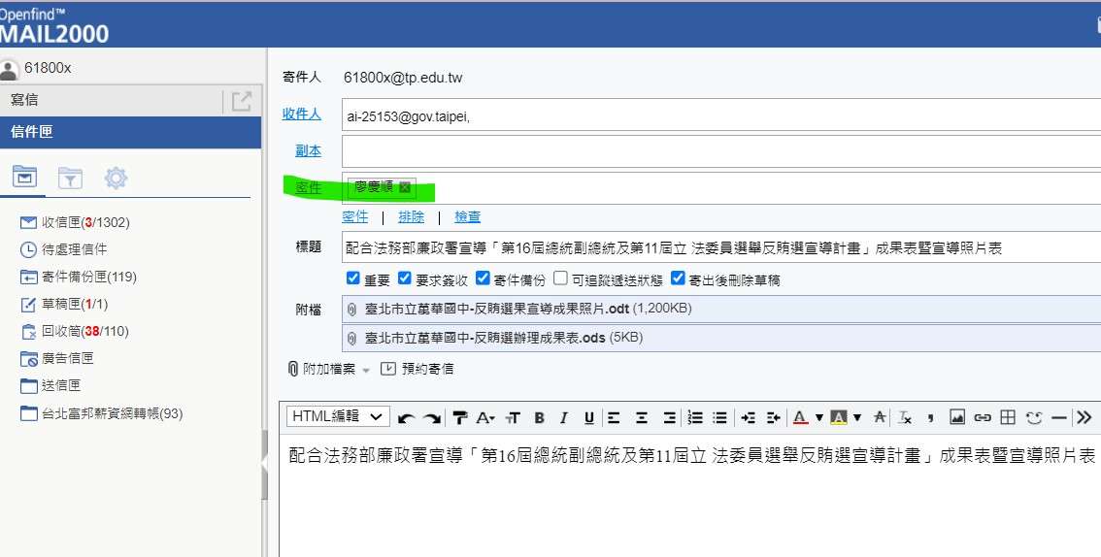Image resolution: width=1101 pixels, height=557 pixels.
Task: Click the 預約寄信 scheduled send button
Action: (x=417, y=369)
